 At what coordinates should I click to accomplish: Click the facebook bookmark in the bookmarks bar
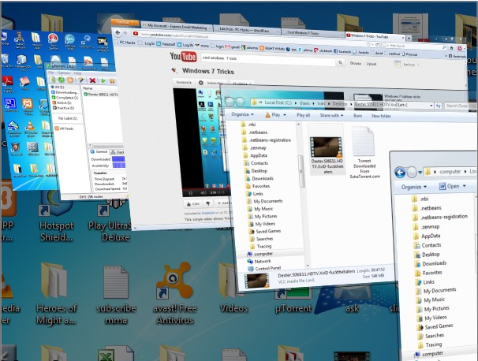click(x=342, y=51)
